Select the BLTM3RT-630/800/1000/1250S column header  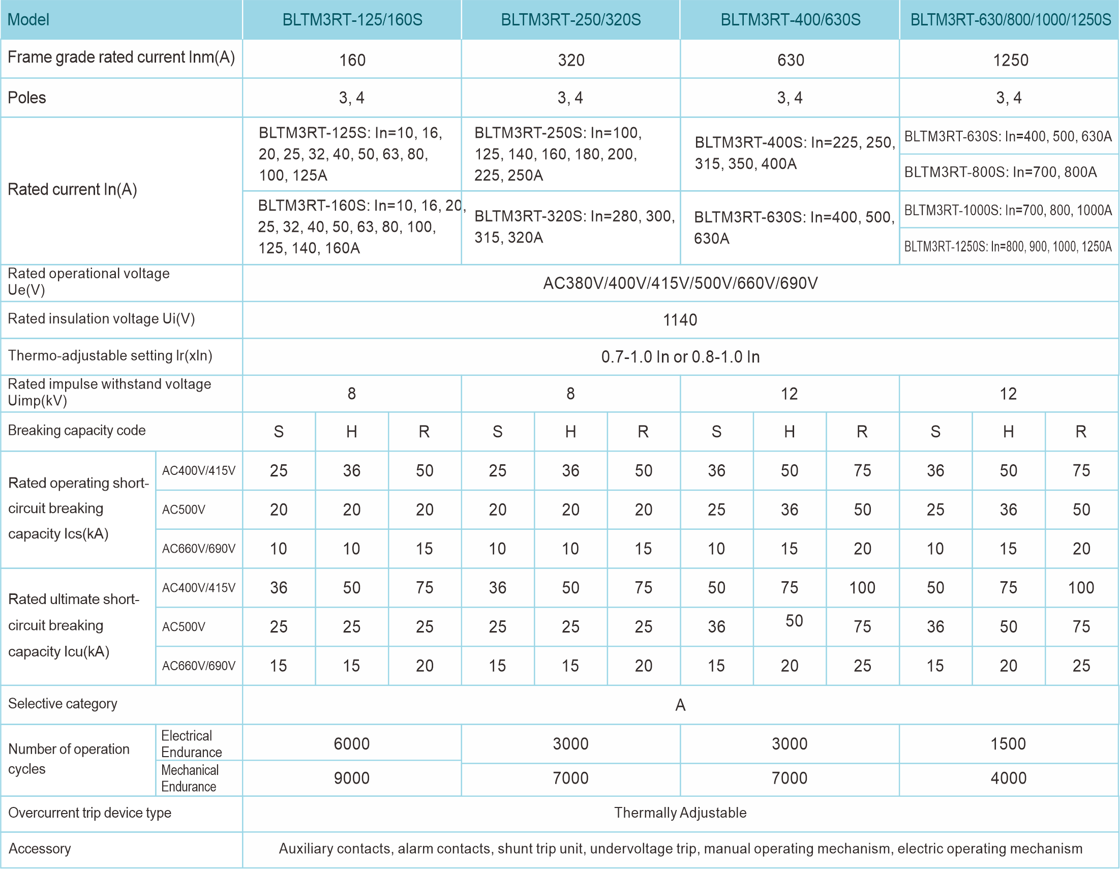pyautogui.click(x=1010, y=19)
